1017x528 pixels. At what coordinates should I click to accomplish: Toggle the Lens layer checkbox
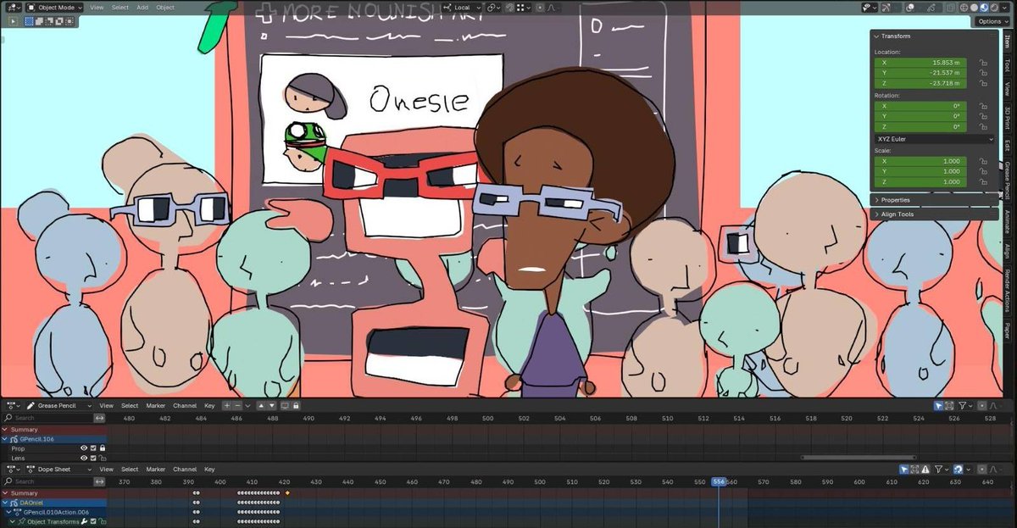click(x=93, y=458)
